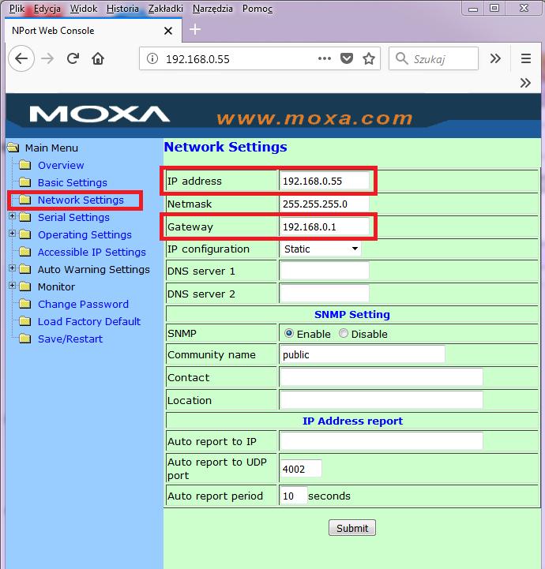Open Serial Settings link

73,217
